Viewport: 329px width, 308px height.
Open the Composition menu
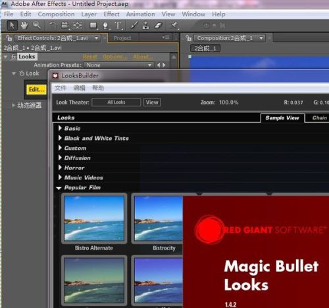click(56, 14)
